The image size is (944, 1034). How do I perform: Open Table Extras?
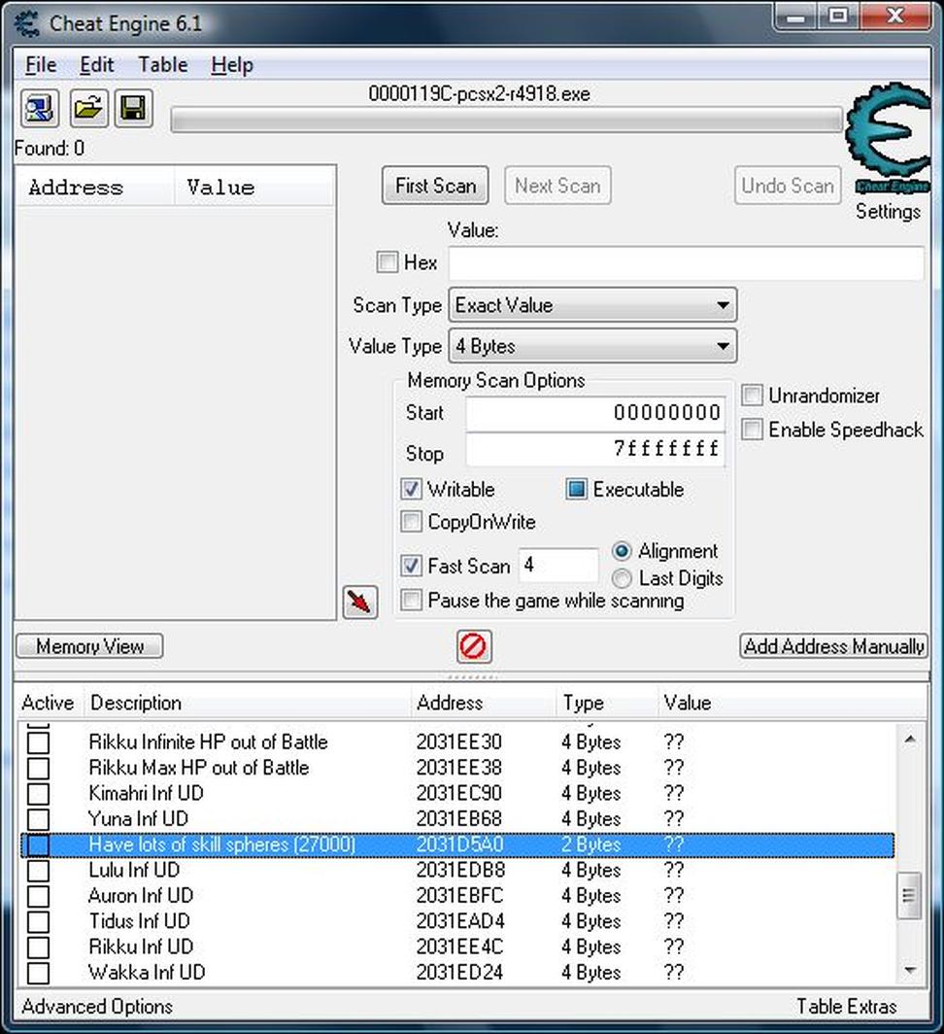coord(847,1007)
